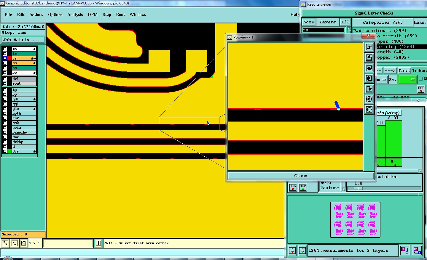Click last display-mode icon bottom right
Image resolution: width=427 pixels, height=260 pixels.
click(417, 251)
